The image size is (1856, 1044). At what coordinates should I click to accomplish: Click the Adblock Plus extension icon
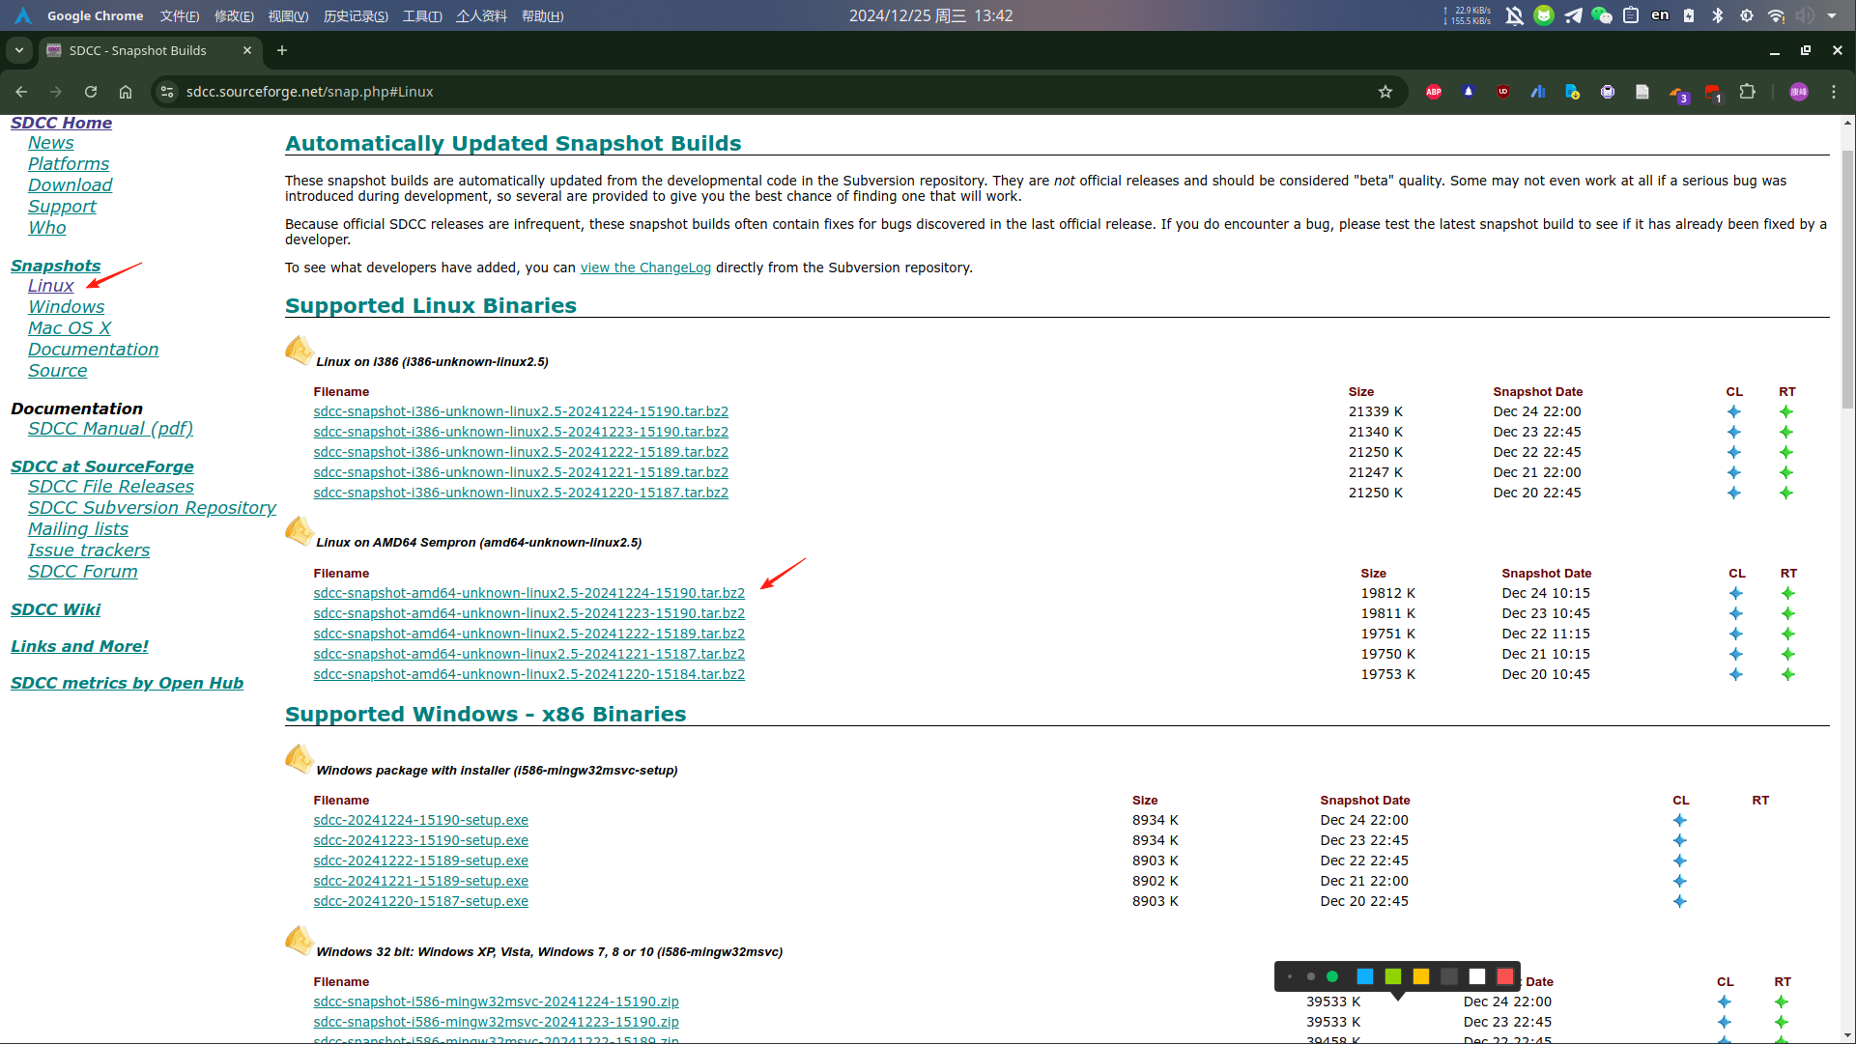coord(1434,92)
